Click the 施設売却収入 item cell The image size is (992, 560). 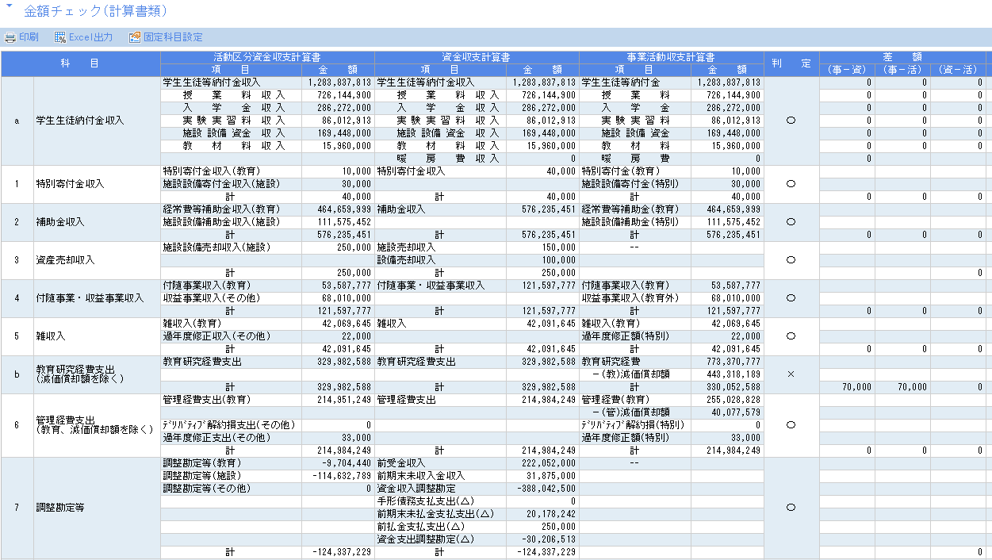coord(441,247)
